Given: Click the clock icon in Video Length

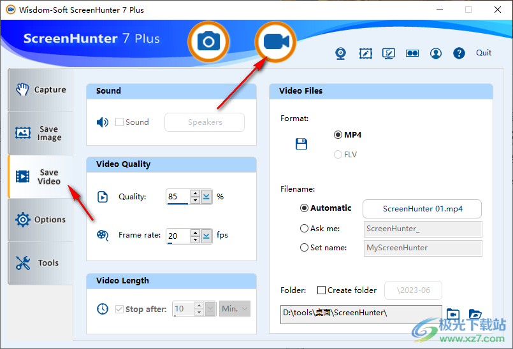Looking at the screenshot, I should [103, 309].
